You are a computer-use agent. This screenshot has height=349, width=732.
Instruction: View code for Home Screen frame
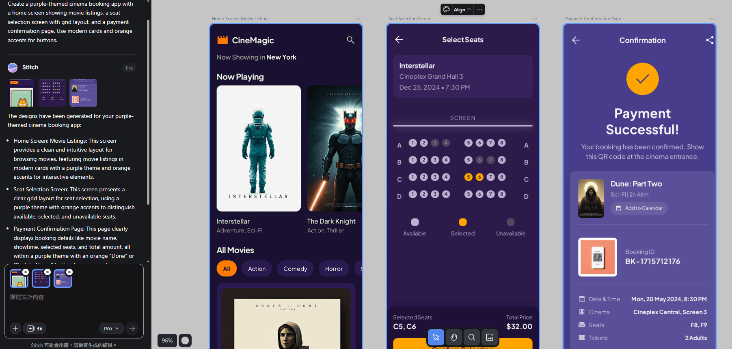coord(358,19)
